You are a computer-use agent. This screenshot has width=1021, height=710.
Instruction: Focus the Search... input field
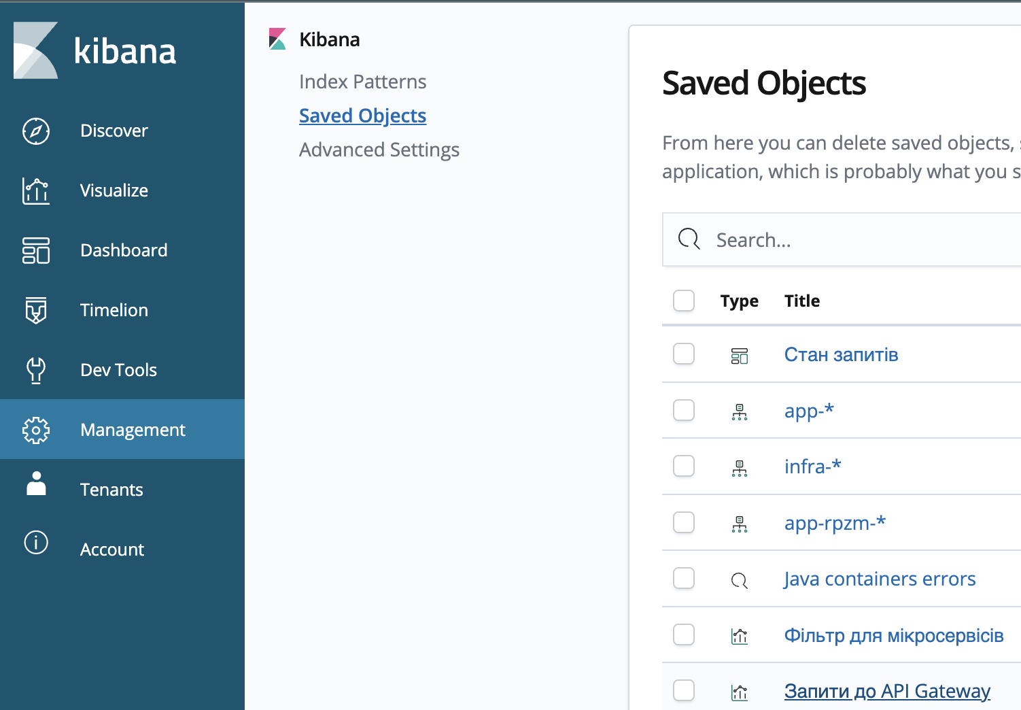pyautogui.click(x=843, y=239)
